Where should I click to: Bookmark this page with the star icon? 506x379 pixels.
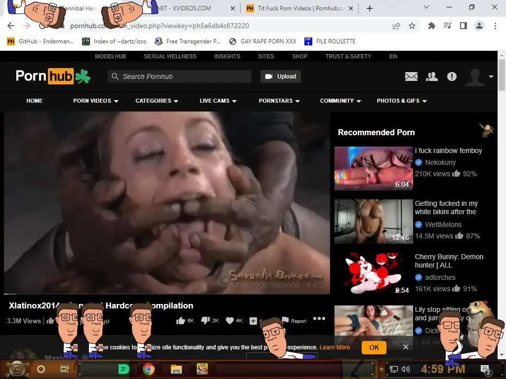[x=412, y=26]
